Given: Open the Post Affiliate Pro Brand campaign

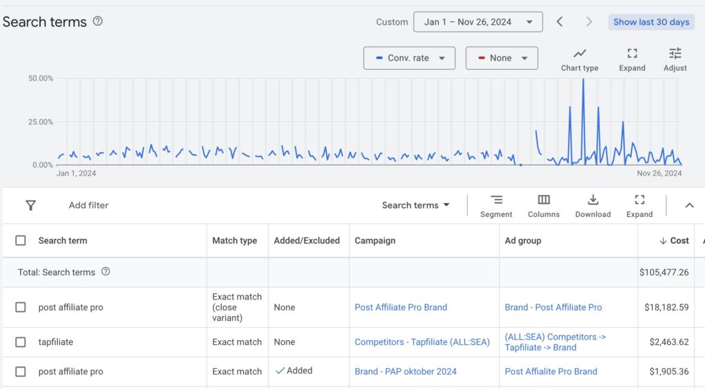Looking at the screenshot, I should [x=401, y=307].
